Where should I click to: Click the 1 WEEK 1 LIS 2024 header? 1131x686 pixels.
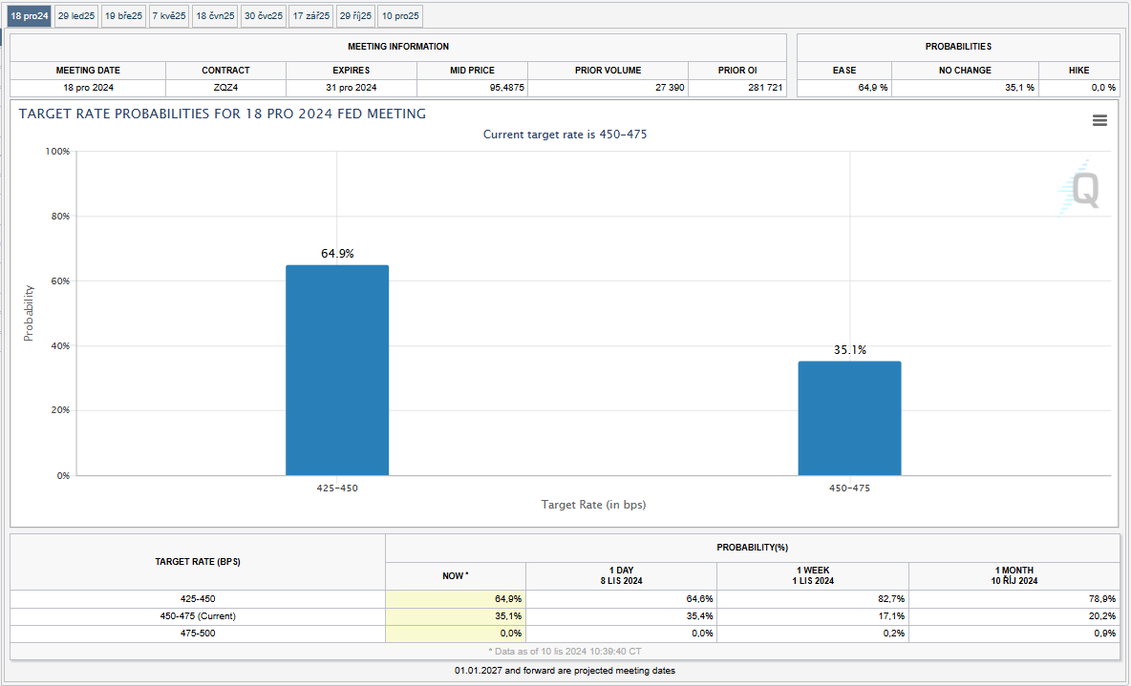[813, 575]
